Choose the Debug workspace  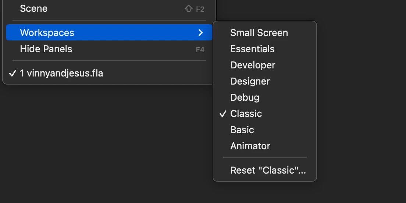point(245,97)
